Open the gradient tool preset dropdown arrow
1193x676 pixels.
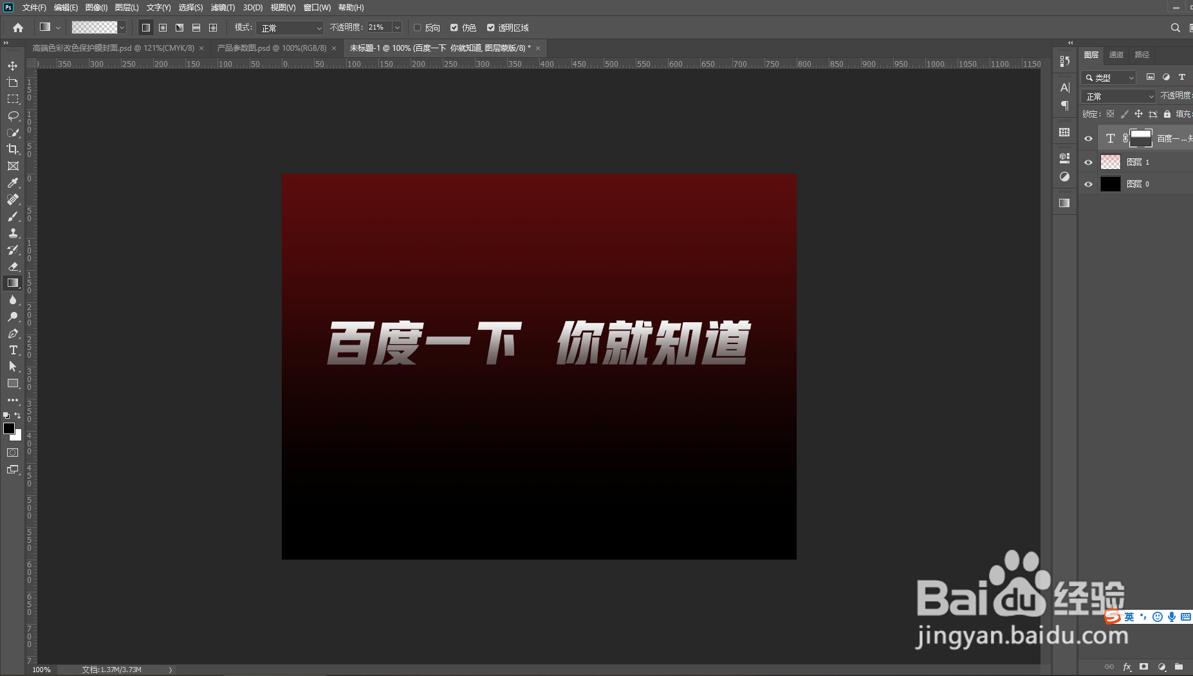pyautogui.click(x=58, y=28)
